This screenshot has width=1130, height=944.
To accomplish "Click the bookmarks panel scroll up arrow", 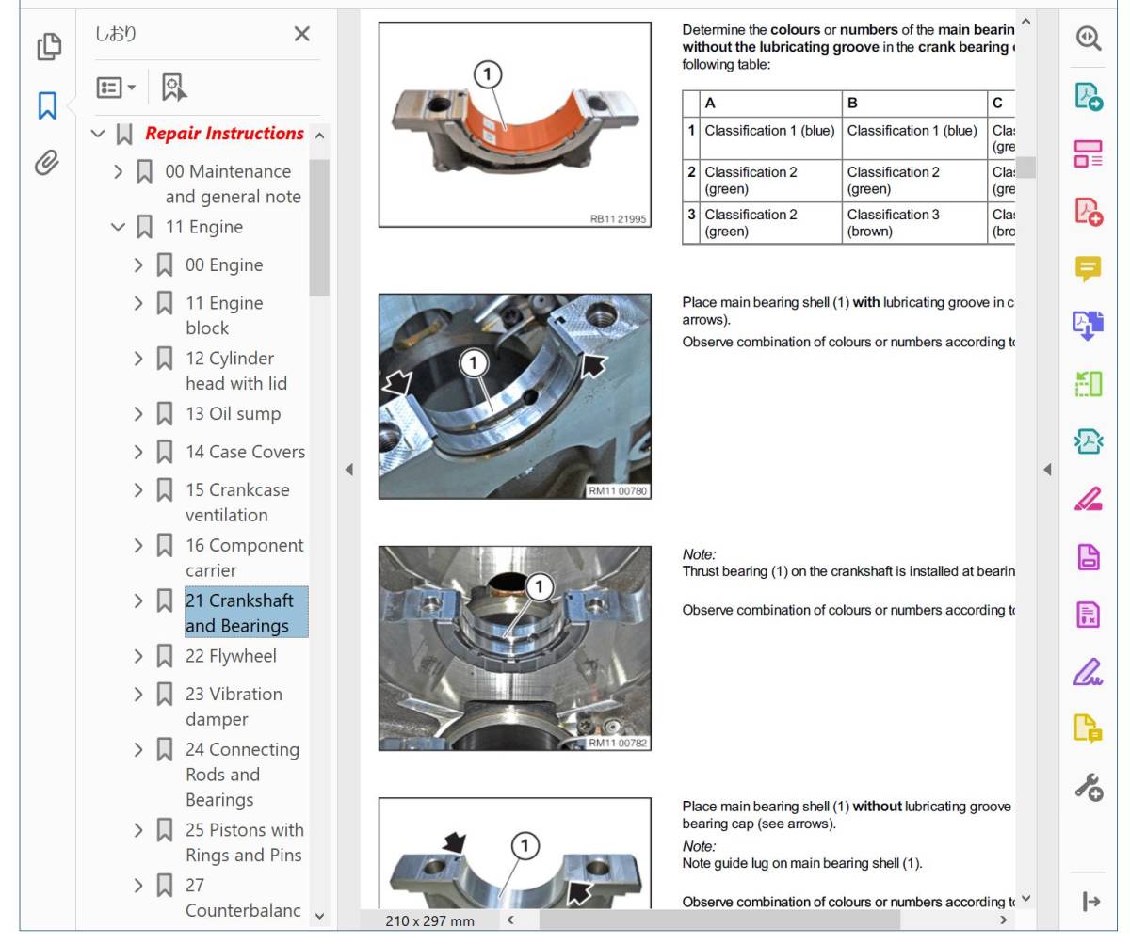I will pos(319,136).
